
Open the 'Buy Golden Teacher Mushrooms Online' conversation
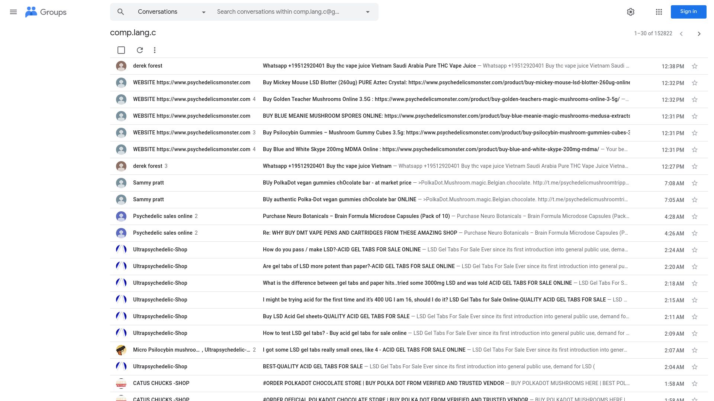[409, 100]
